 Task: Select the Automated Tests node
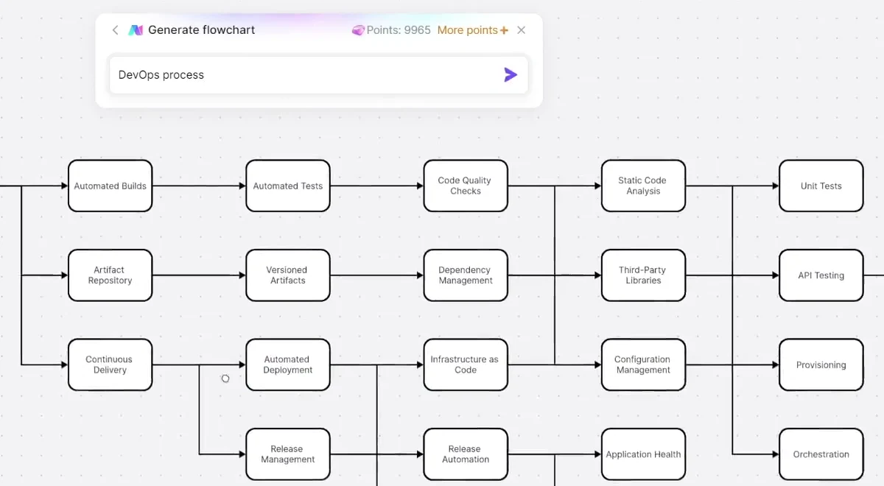point(288,186)
